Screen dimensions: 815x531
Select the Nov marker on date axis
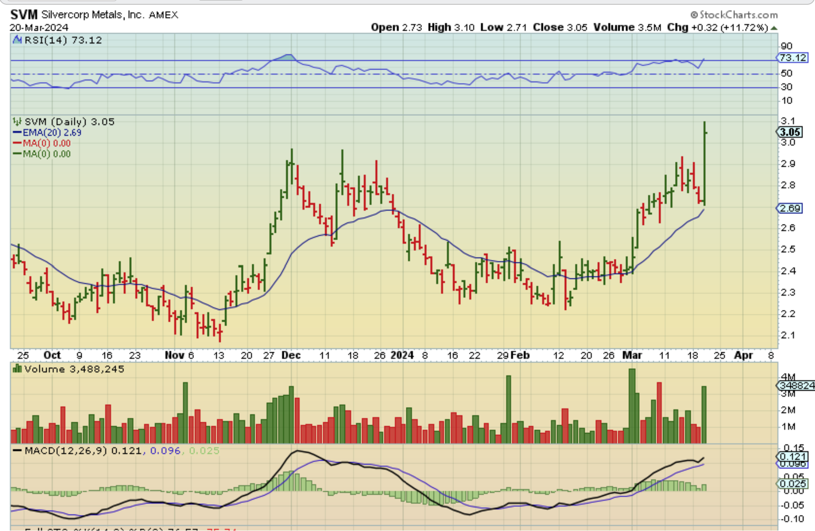pos(174,355)
